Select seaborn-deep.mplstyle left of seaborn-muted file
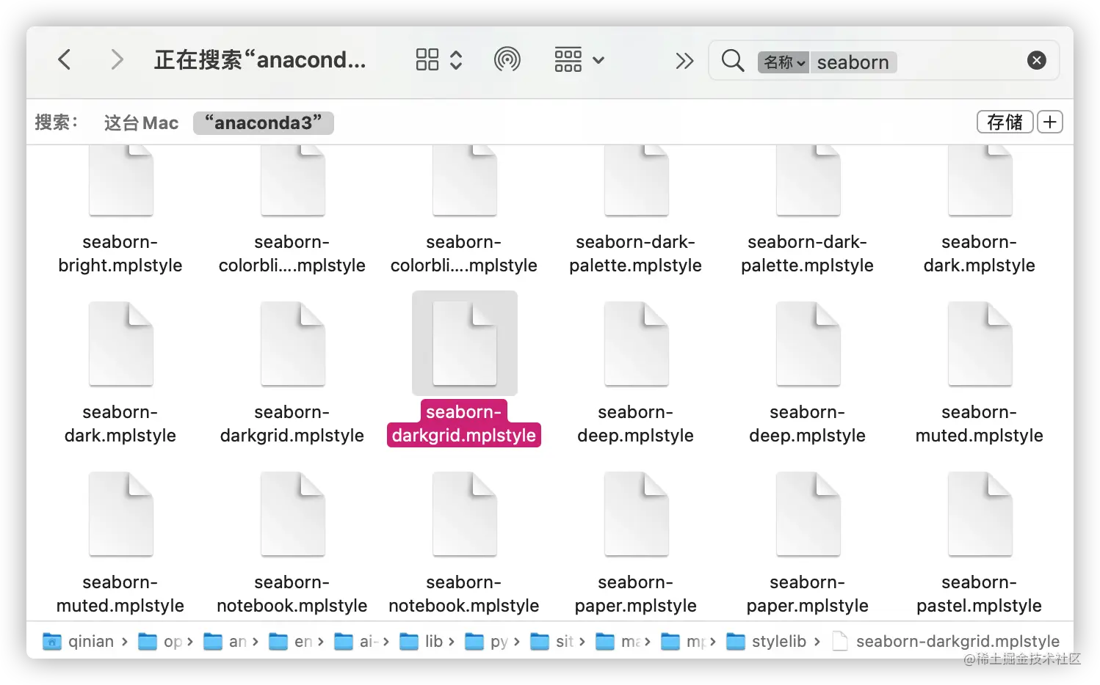The height and width of the screenshot is (685, 1100). point(808,374)
